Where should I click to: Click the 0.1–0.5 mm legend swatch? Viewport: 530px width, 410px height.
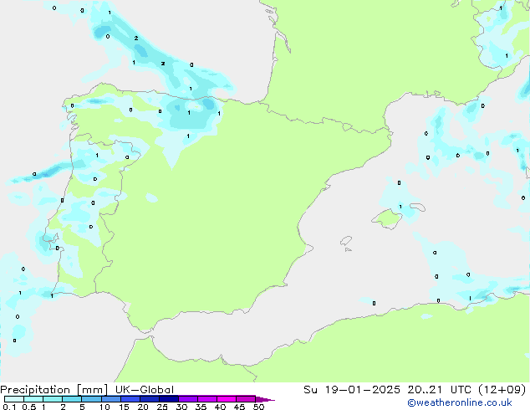(14, 399)
